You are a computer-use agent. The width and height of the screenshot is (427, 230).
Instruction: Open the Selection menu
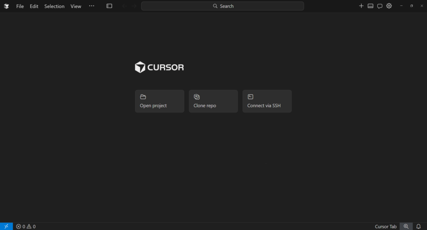pos(55,6)
